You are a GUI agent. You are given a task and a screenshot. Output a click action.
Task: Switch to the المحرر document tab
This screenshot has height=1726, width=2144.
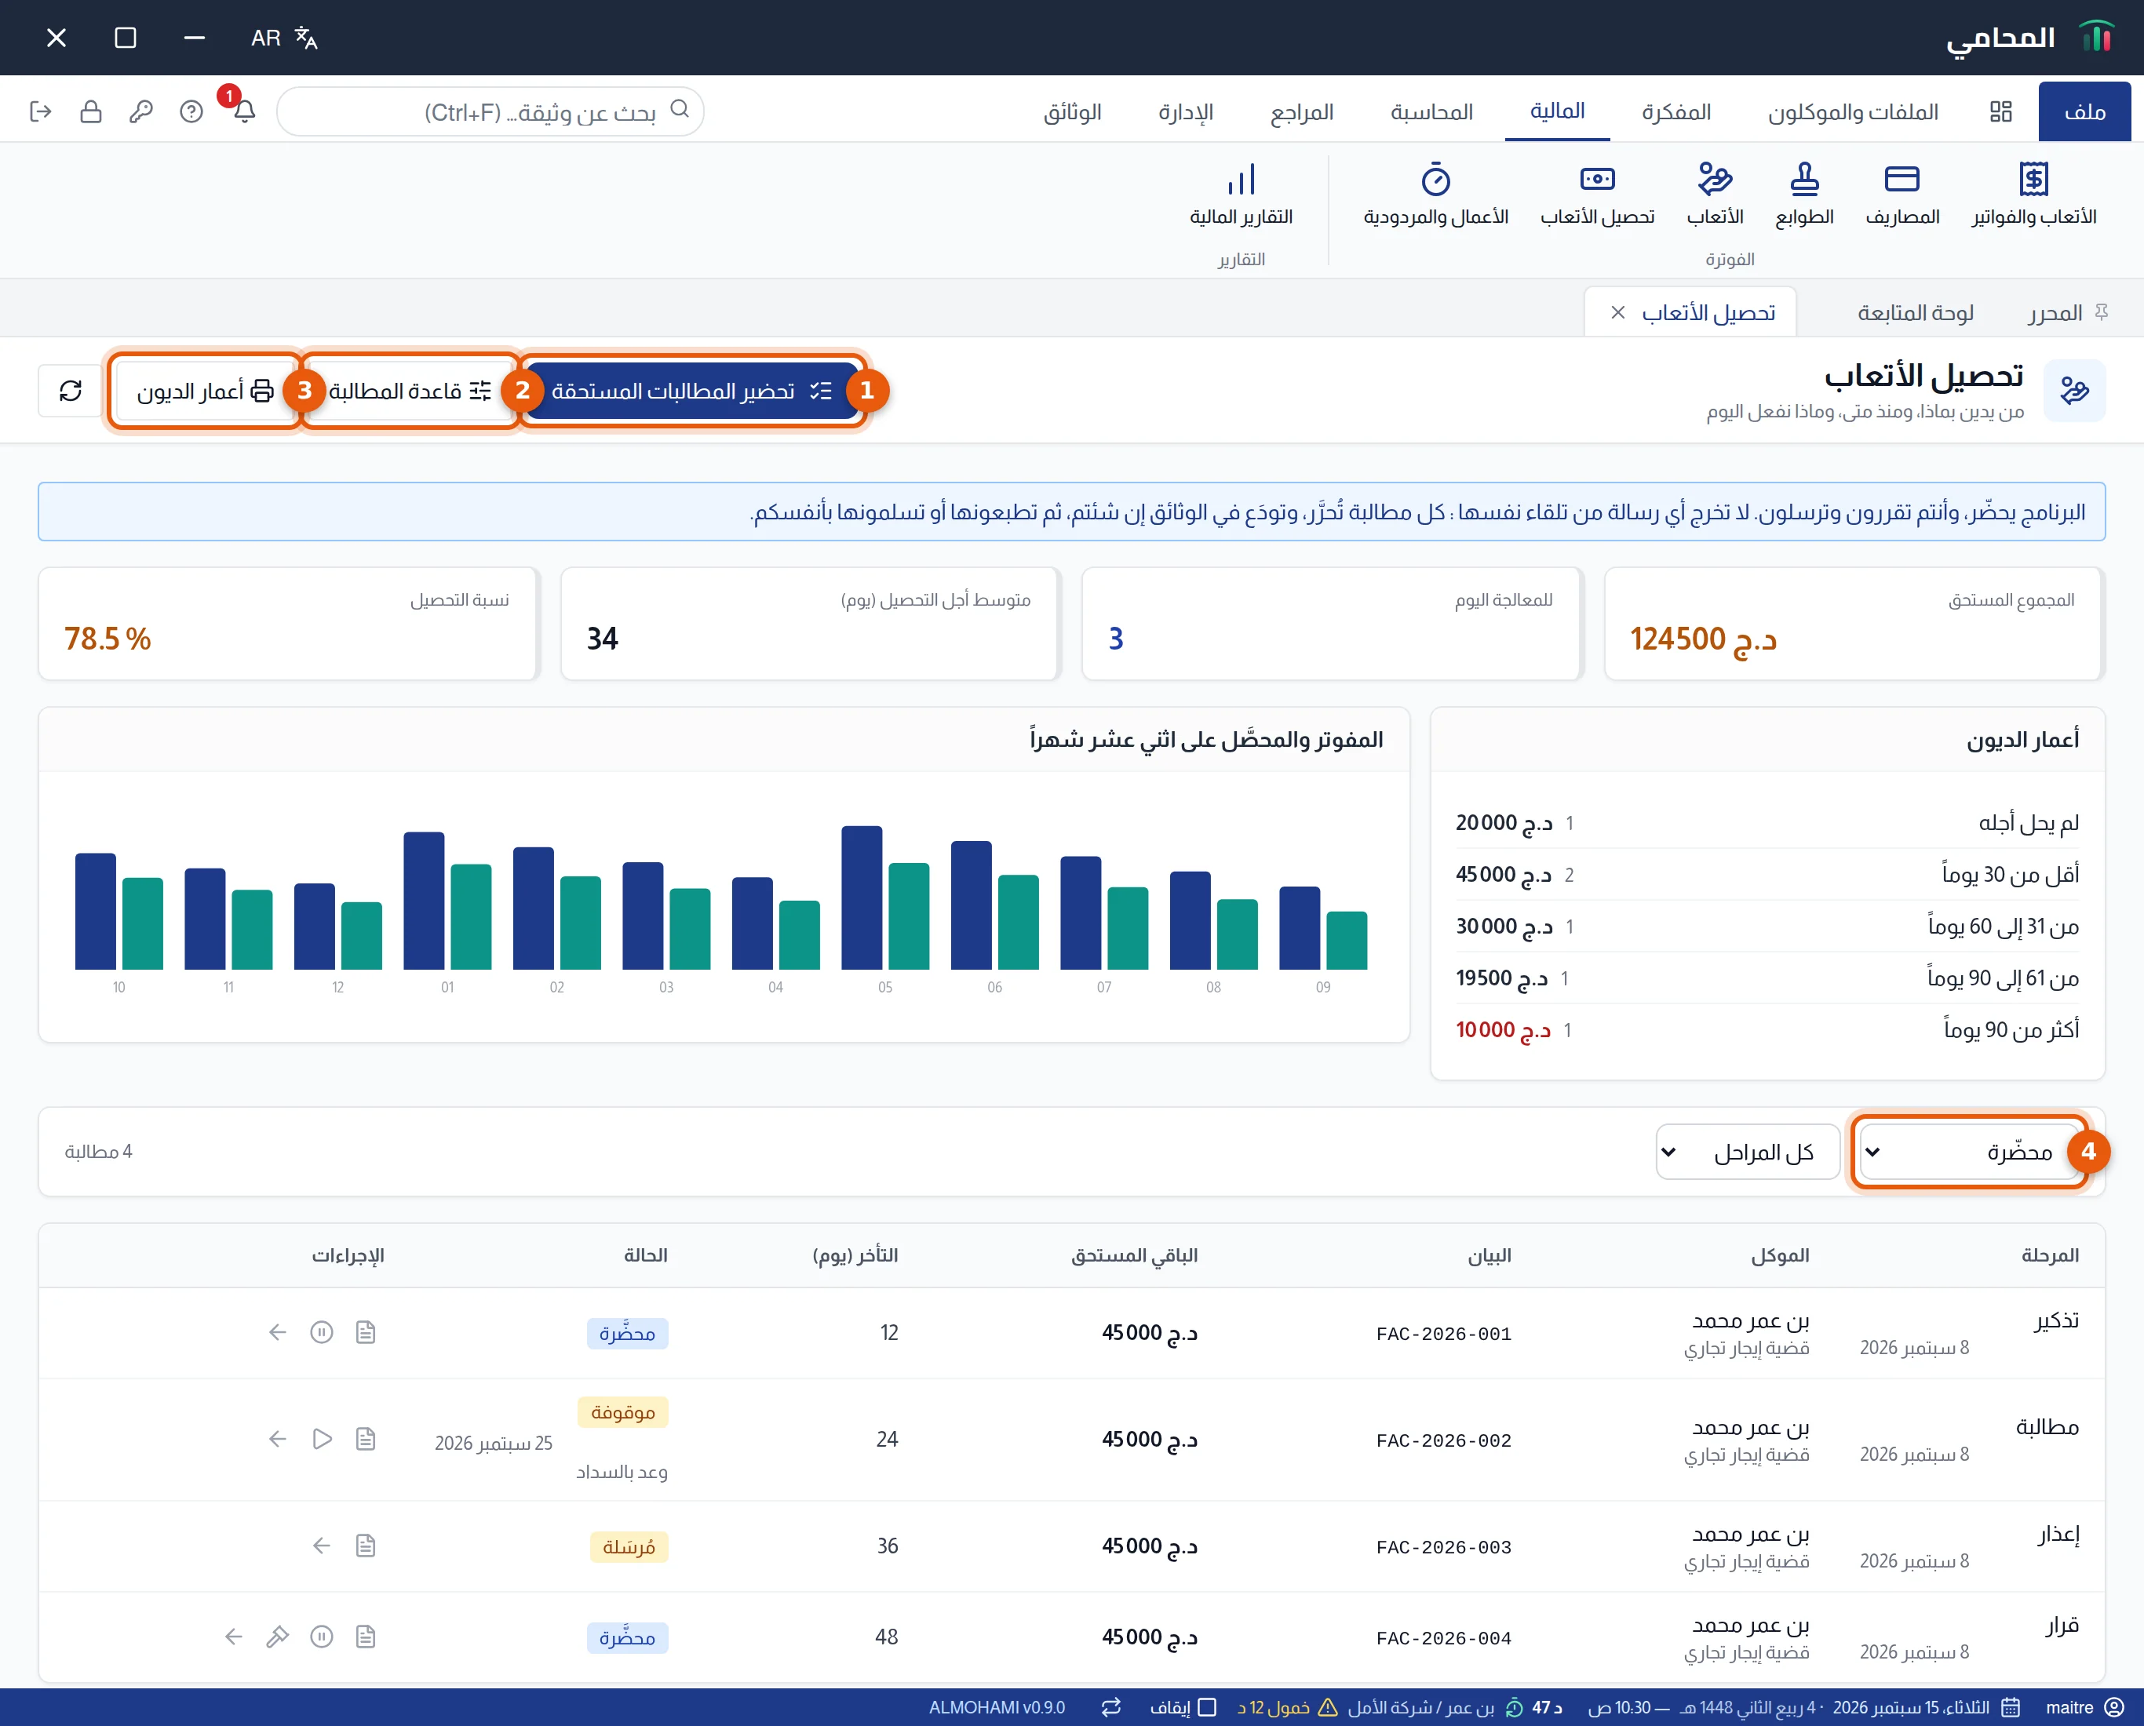point(2055,313)
